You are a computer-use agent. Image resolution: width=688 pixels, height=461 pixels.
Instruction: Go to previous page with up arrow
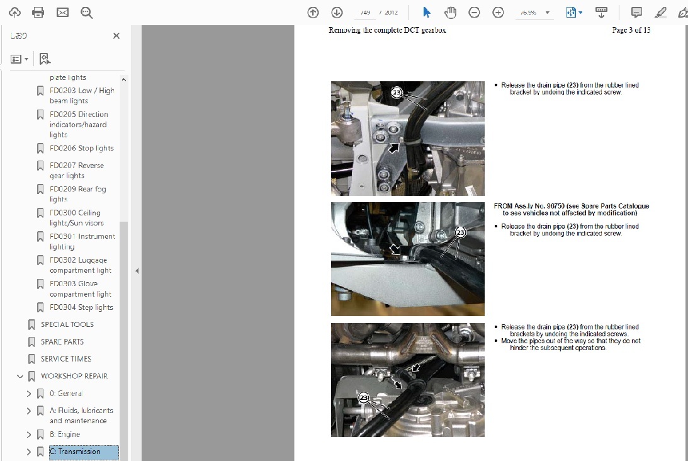(x=313, y=13)
